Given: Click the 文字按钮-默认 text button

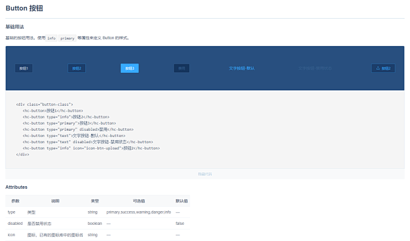Looking at the screenshot, I should (242, 69).
